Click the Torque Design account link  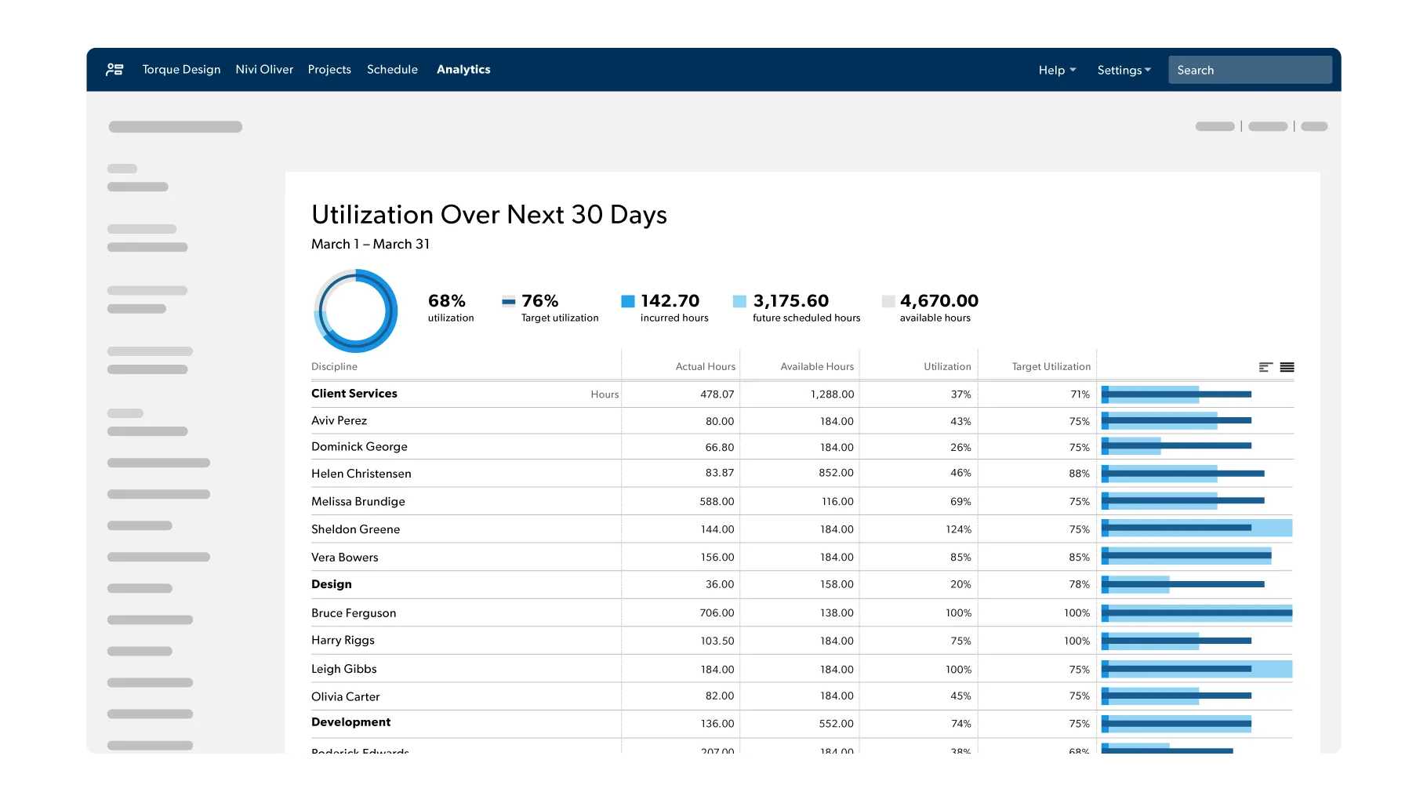click(181, 70)
